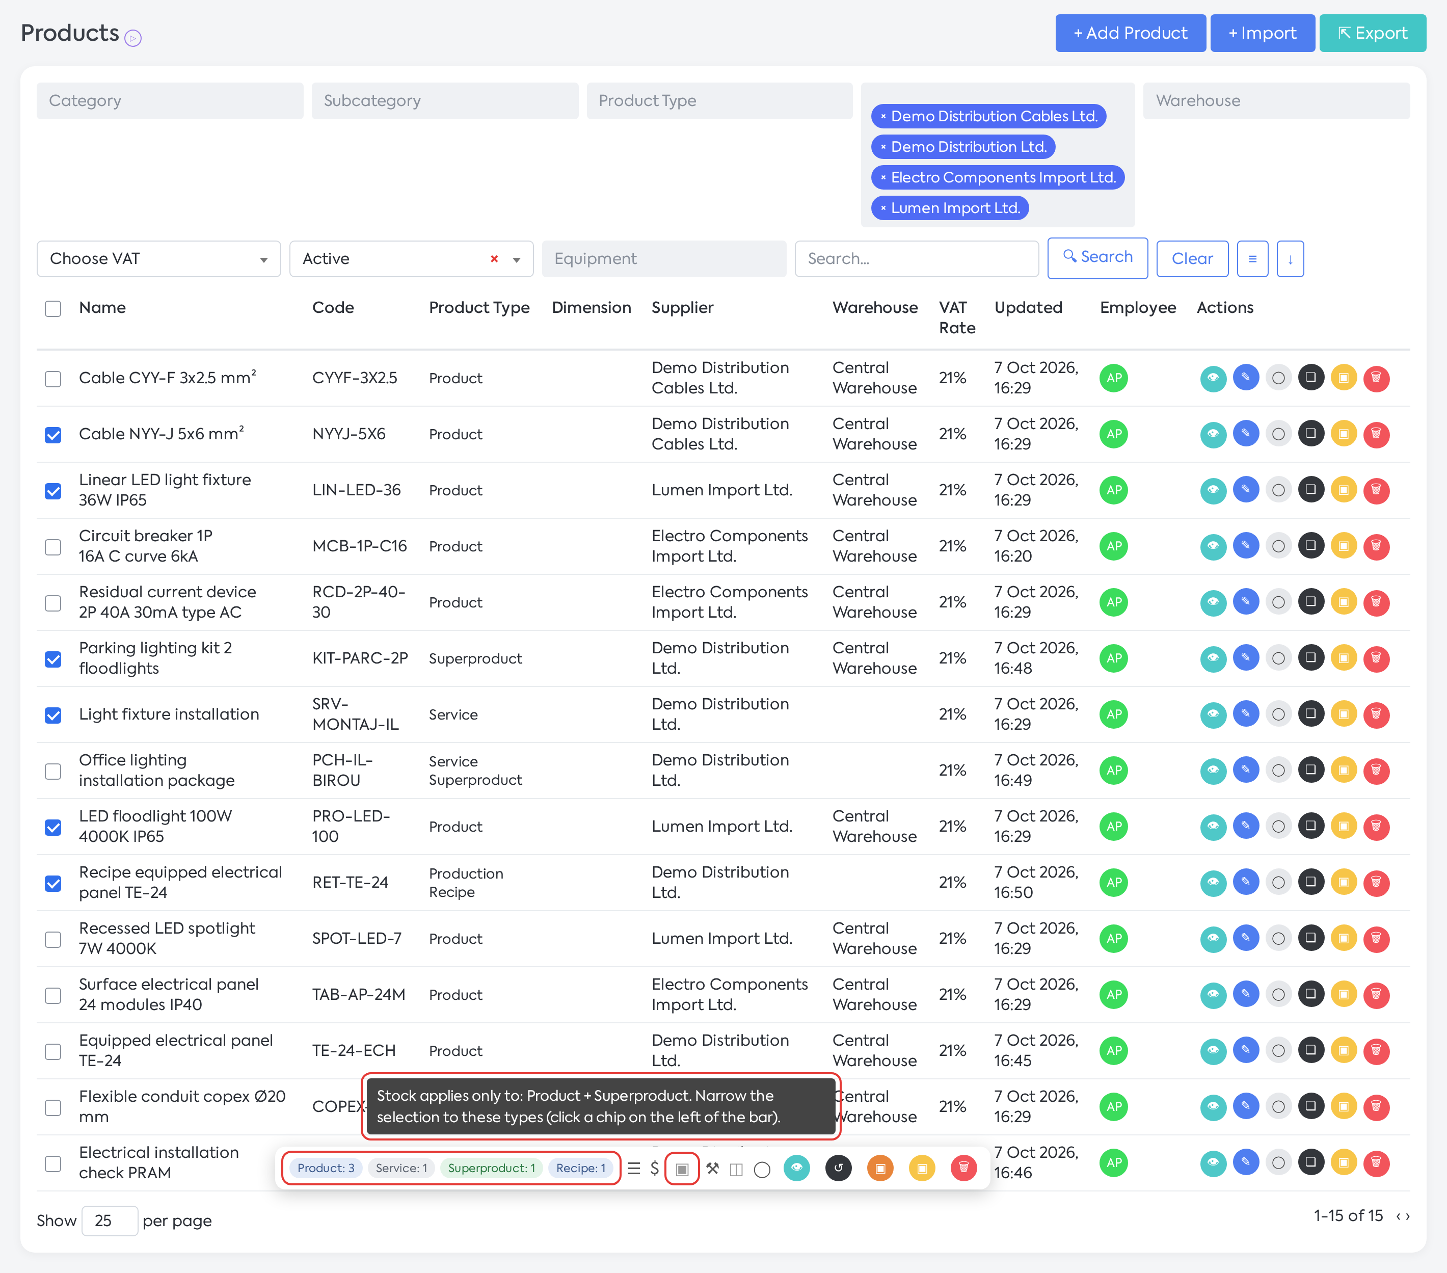Click the bulk bar list lines icon
Screen dimensions: 1447x1273
pos(634,1168)
